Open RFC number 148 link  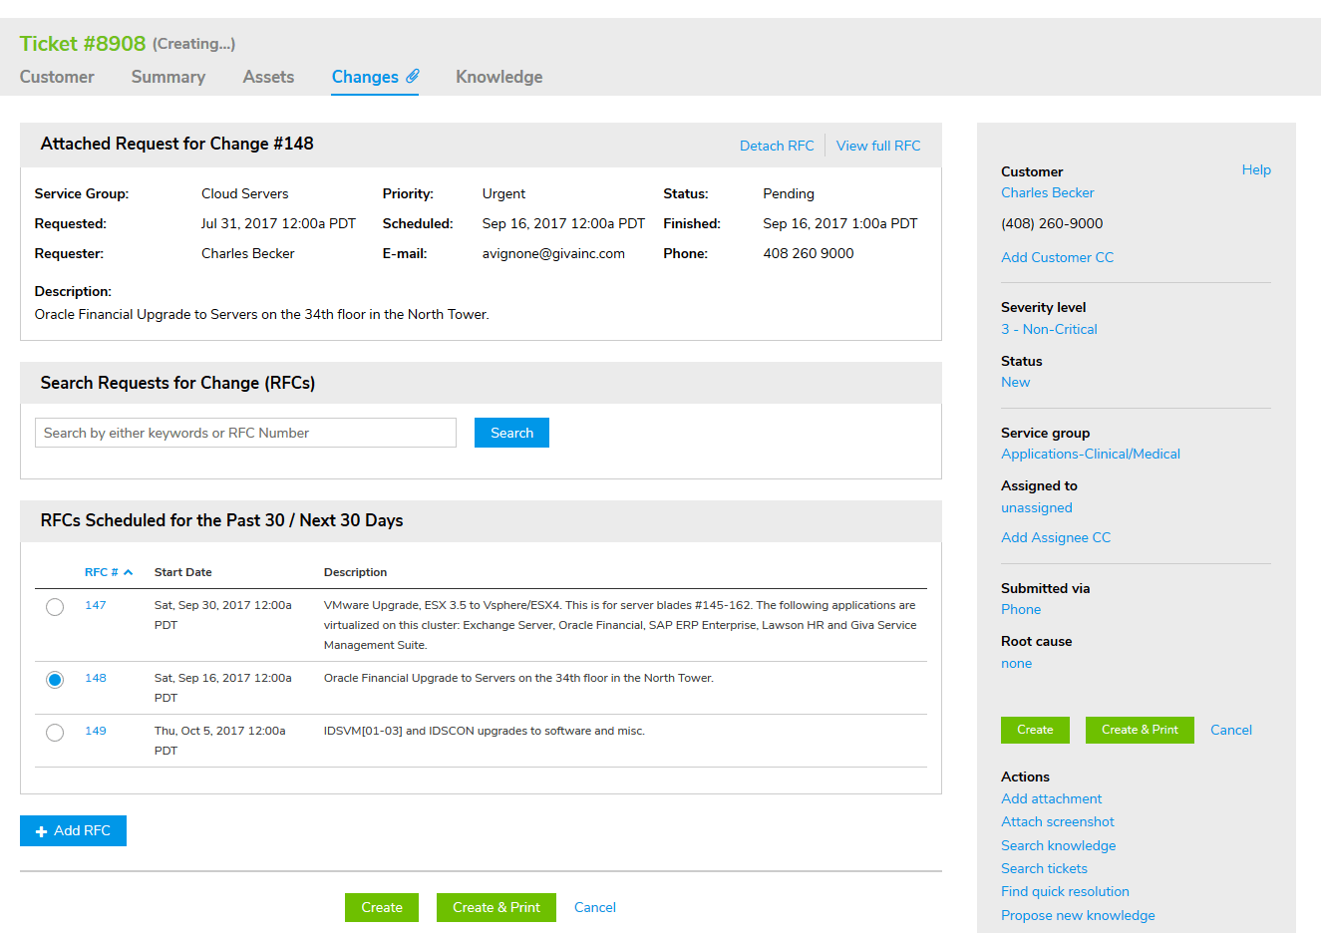(96, 678)
